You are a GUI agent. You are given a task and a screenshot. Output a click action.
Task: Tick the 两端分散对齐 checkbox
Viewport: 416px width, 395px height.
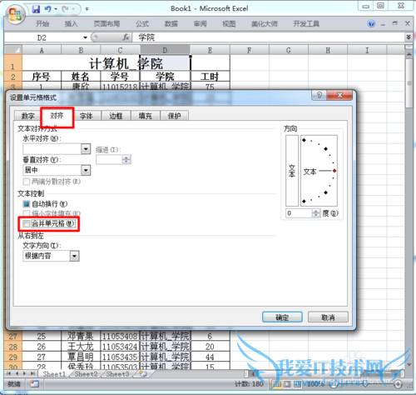pos(27,182)
